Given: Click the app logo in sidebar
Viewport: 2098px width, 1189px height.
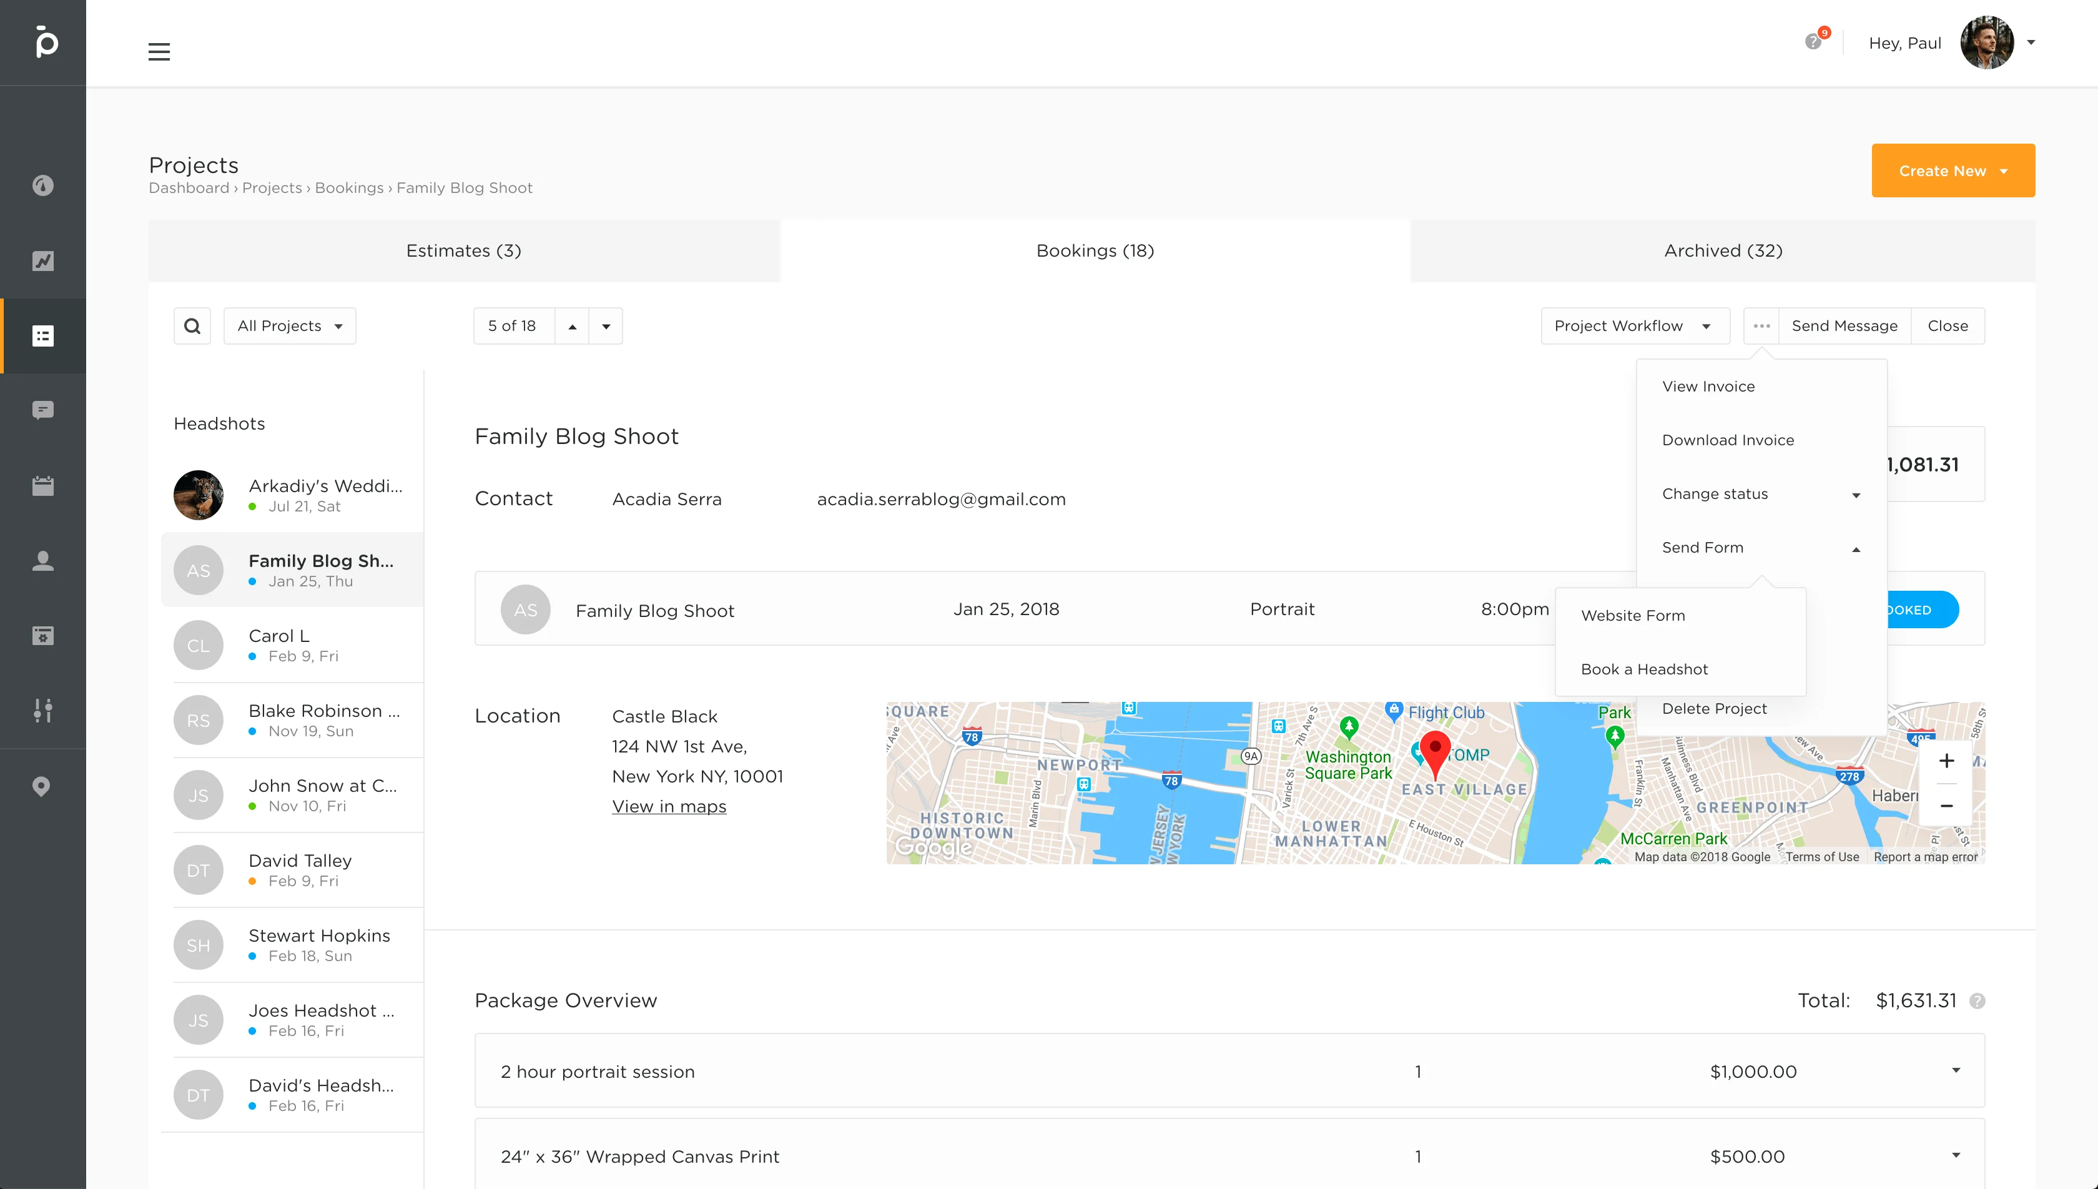Looking at the screenshot, I should (x=46, y=42).
